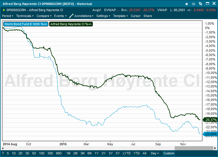Screen dimensions: 218x157
Task: Click the annotations line-drawing icon
Action: [71, 16]
